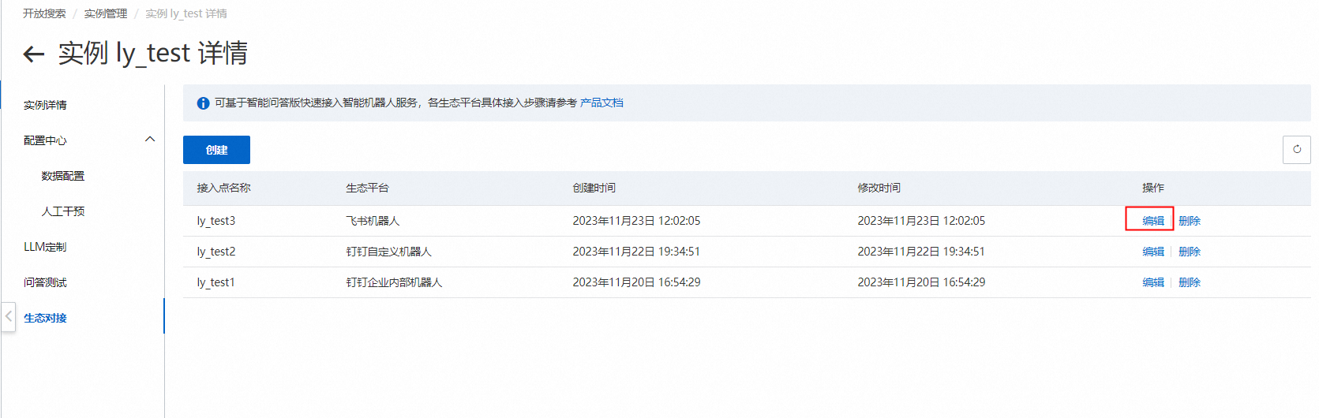Edit the ly_test1 access point
The height and width of the screenshot is (418, 1319).
[1153, 282]
